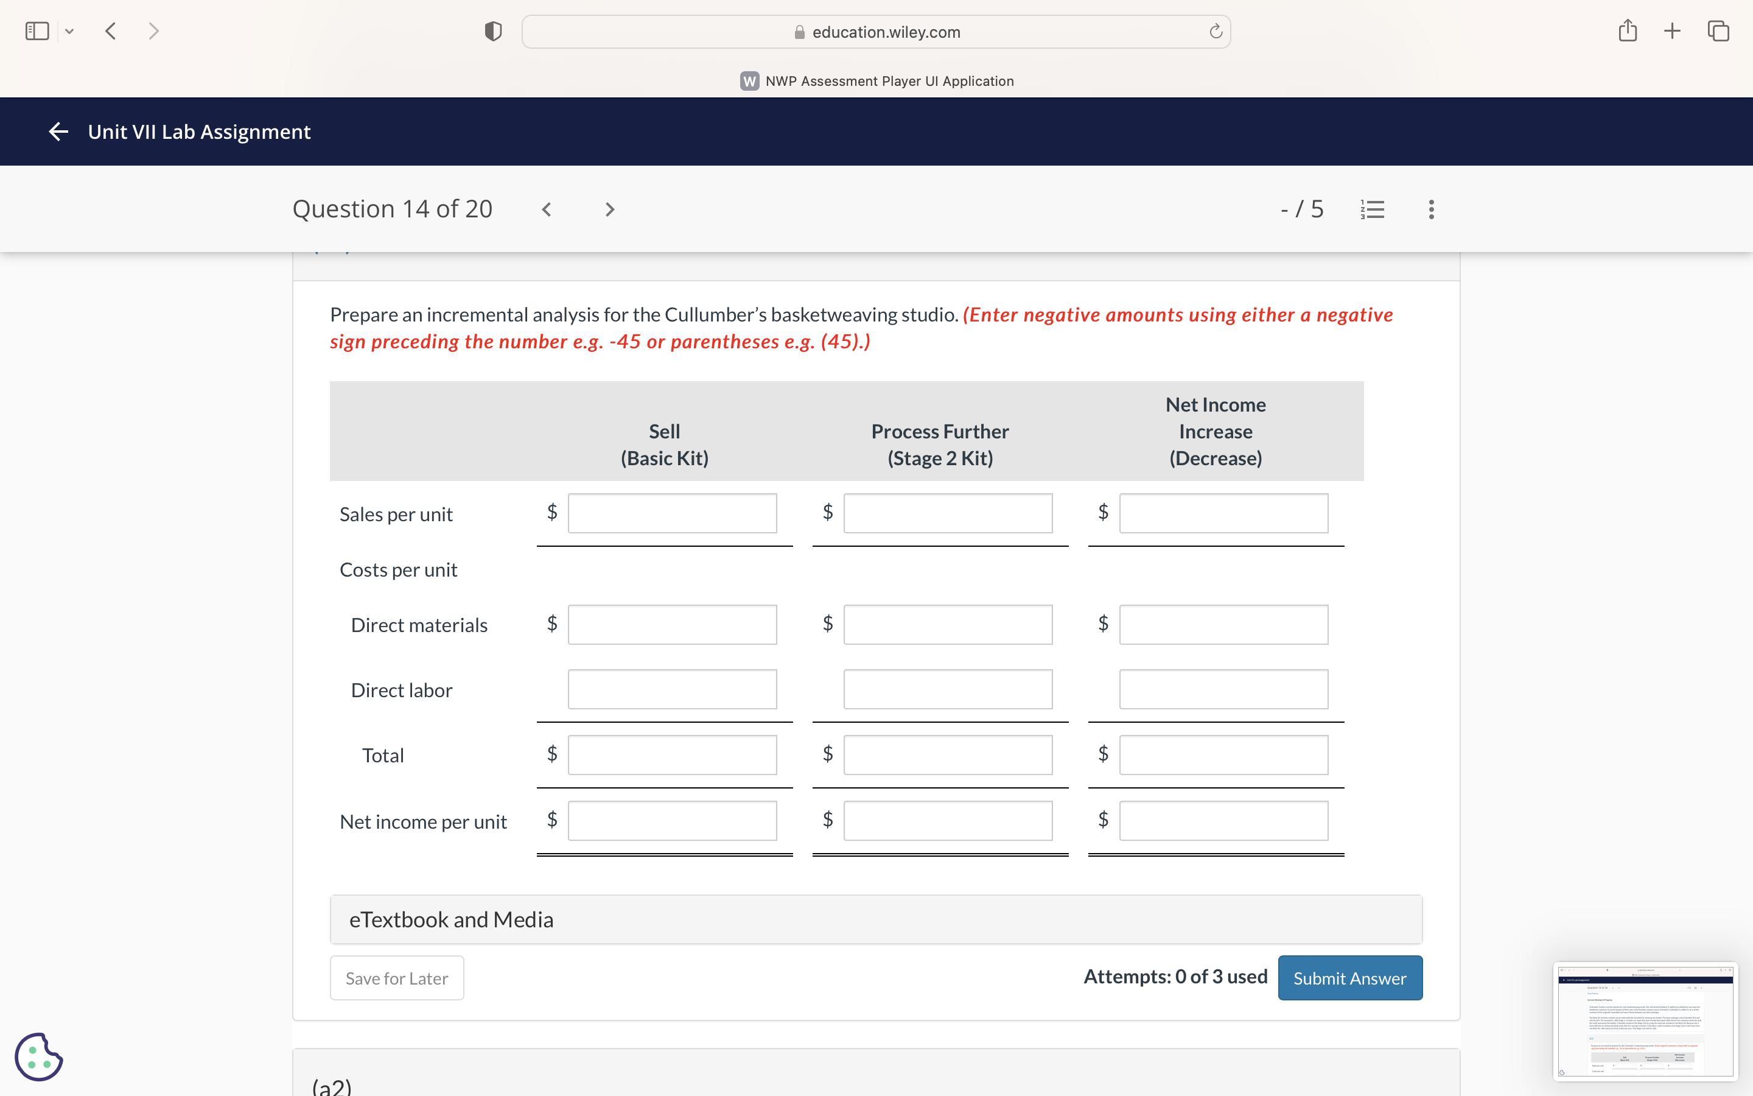This screenshot has width=1753, height=1096.
Task: Expand the eTextbook and Media section
Action: pyautogui.click(x=451, y=918)
